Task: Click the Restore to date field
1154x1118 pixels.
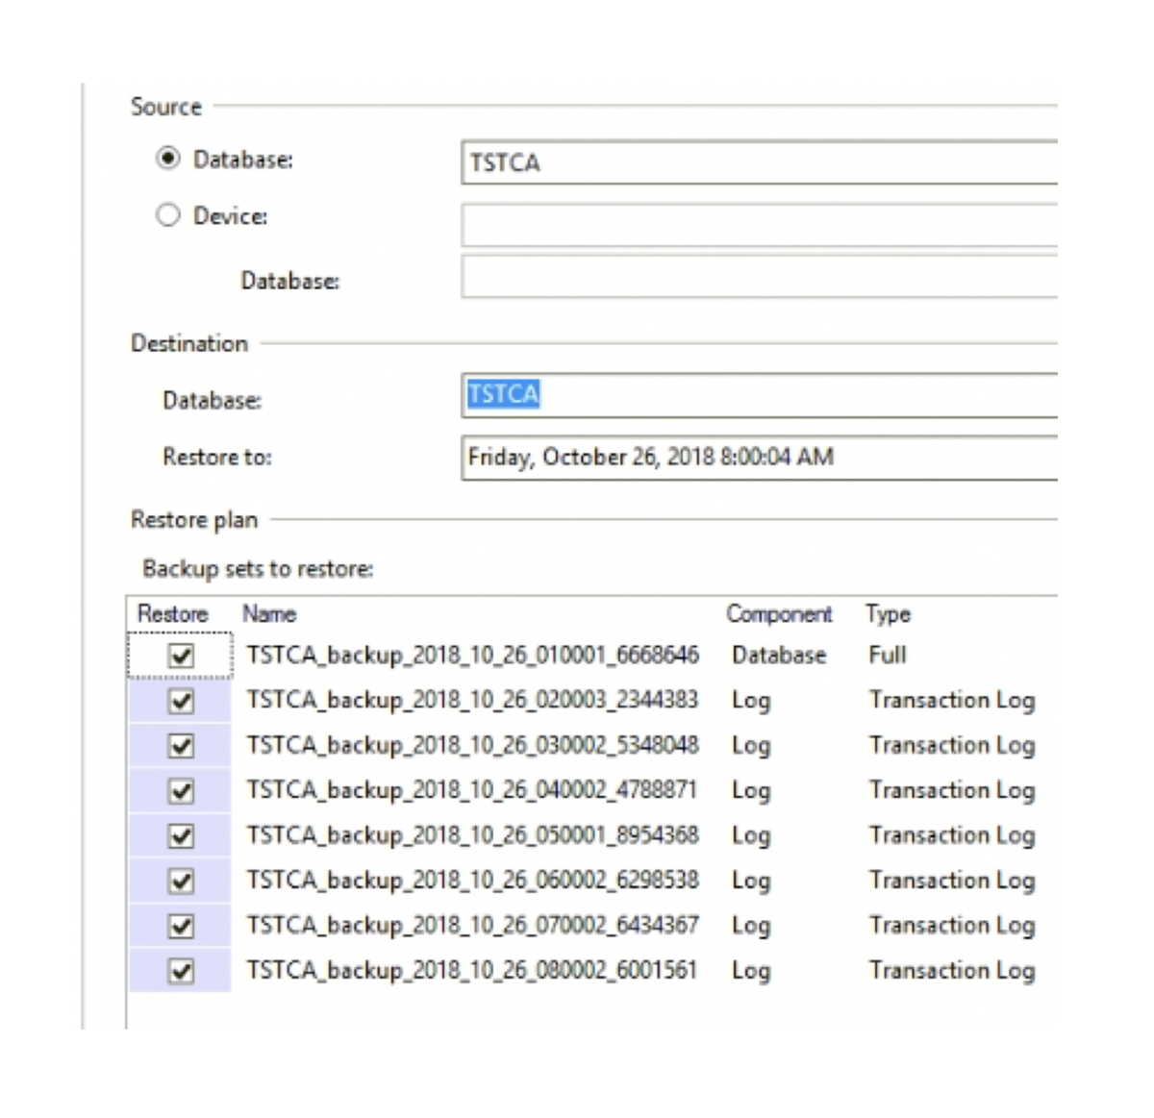Action: coord(759,458)
